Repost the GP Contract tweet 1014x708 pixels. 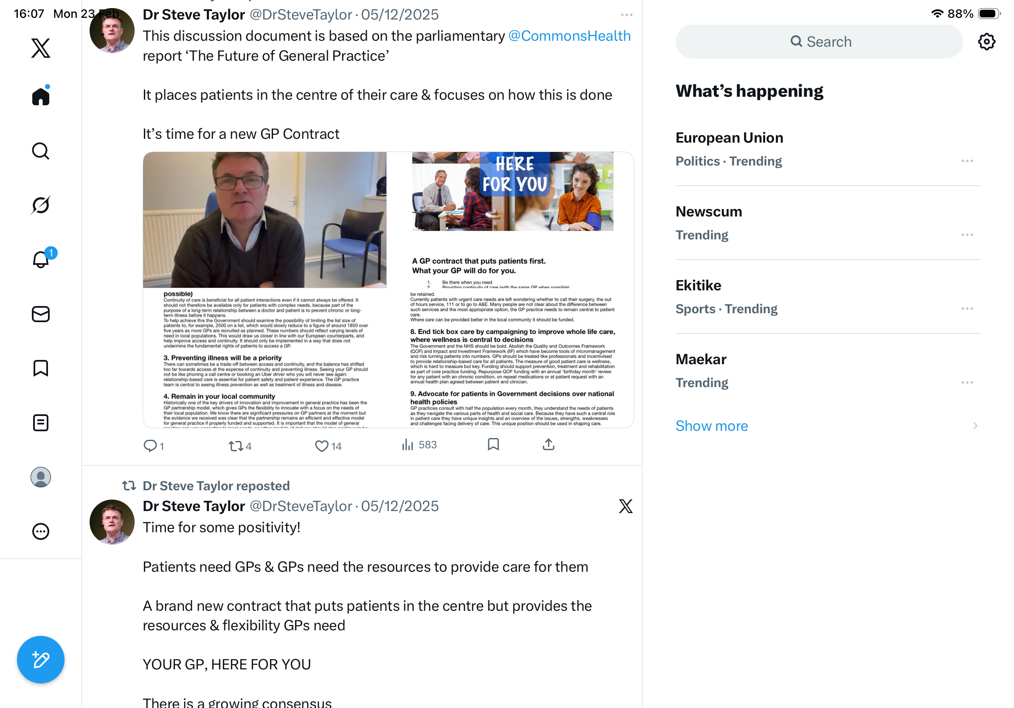point(240,446)
